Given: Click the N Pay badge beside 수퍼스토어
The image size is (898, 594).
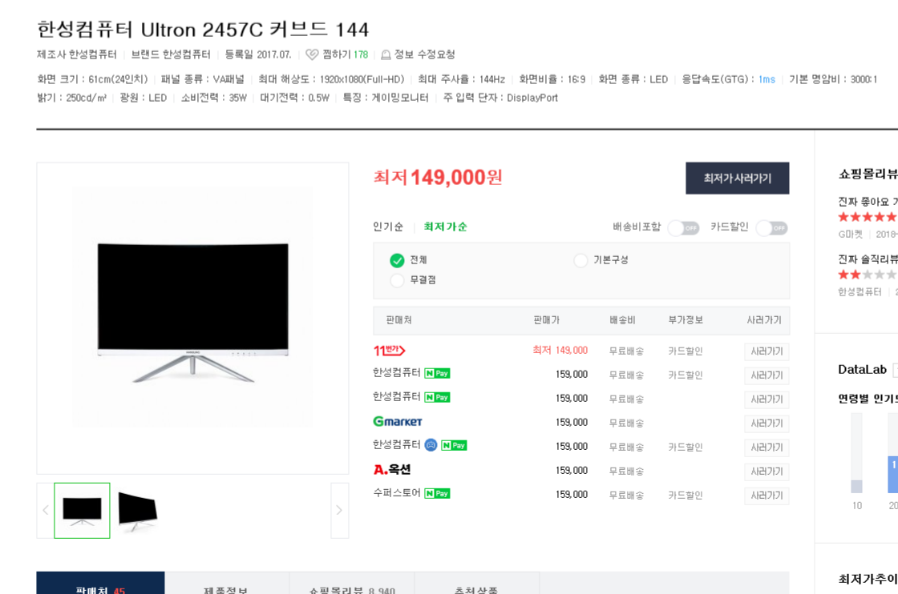Looking at the screenshot, I should click(437, 493).
